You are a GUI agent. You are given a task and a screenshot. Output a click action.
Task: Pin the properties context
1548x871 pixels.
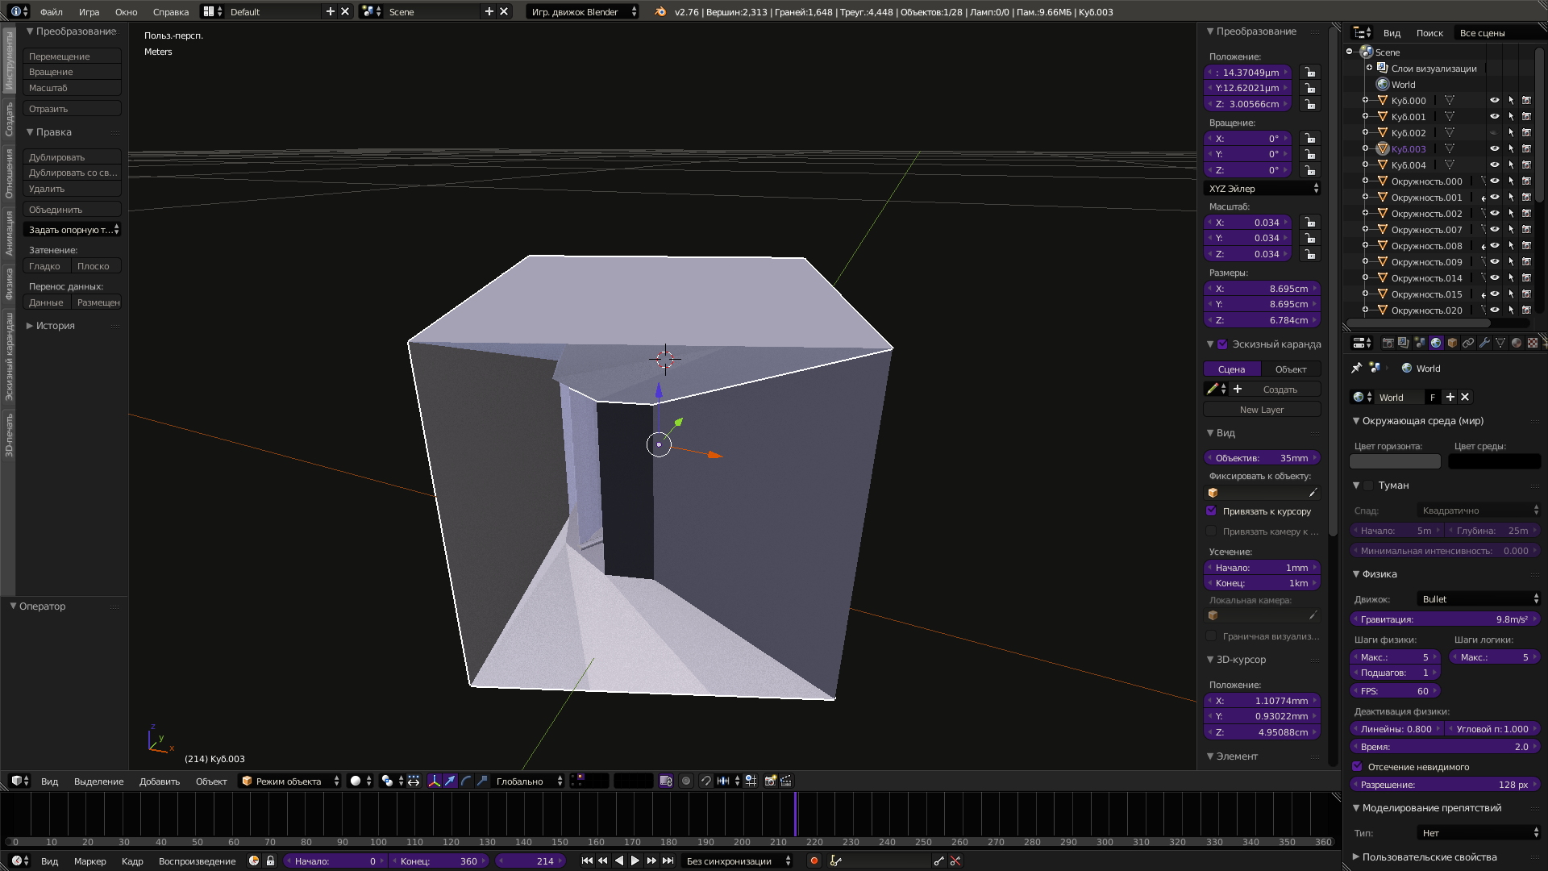(x=1356, y=368)
